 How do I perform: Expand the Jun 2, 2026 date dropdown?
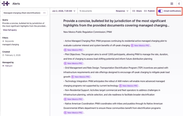click(64, 11)
